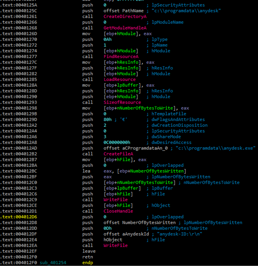Select FindResourceA in the call instruction
Screen dimensions: 258x266
tap(121, 57)
